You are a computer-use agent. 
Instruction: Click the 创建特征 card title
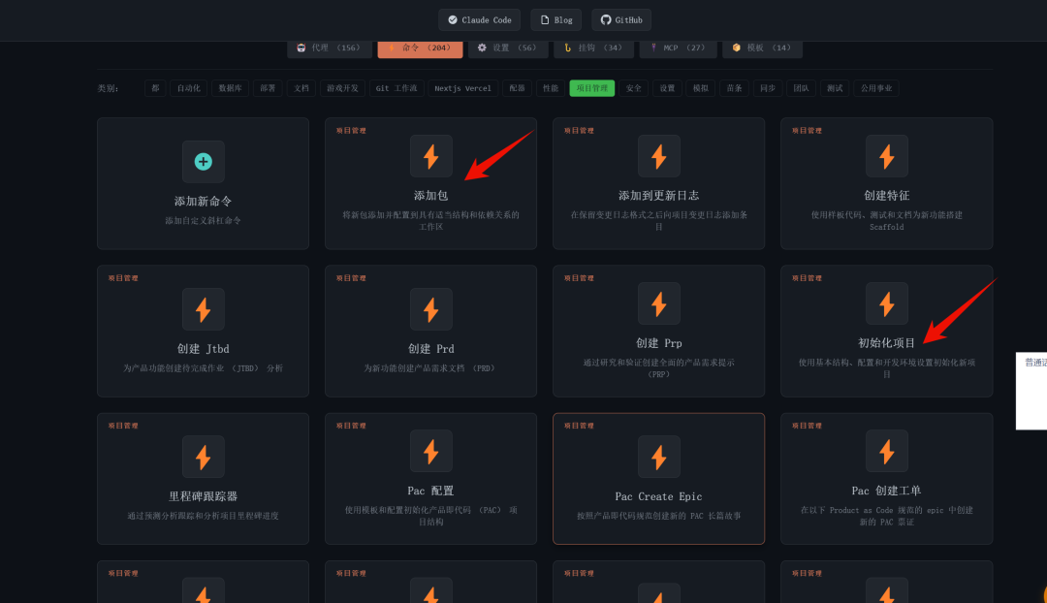[x=887, y=196]
